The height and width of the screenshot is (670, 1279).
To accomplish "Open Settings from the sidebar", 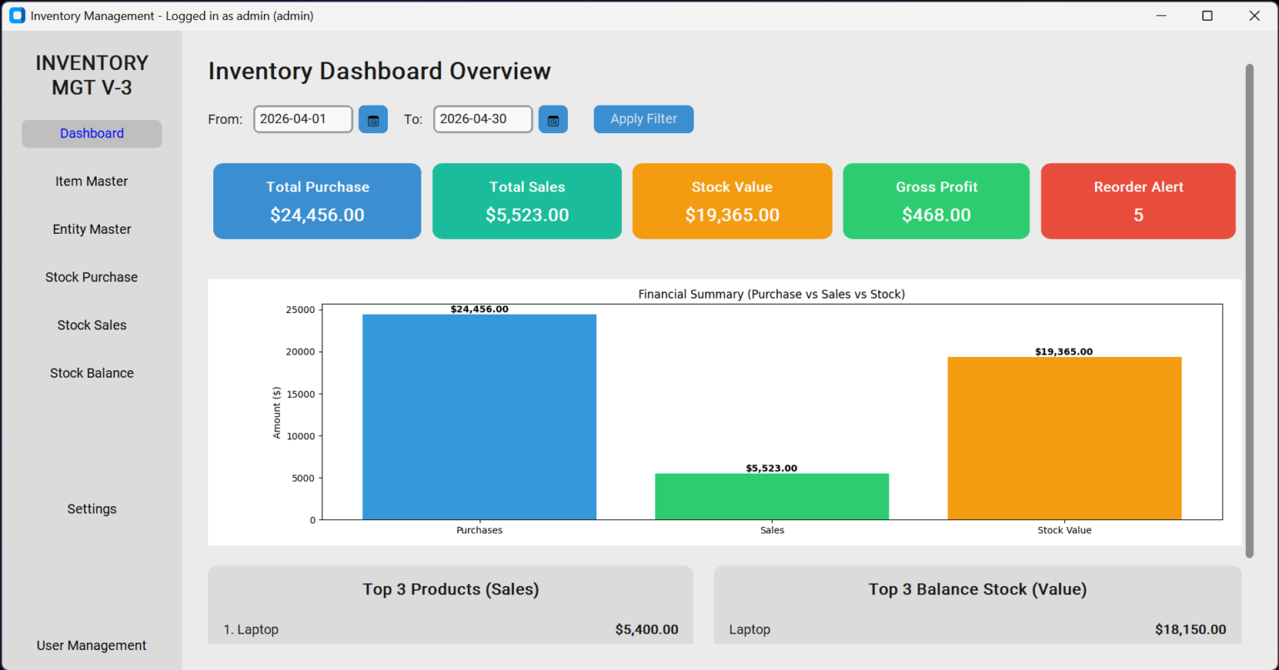I will [92, 509].
